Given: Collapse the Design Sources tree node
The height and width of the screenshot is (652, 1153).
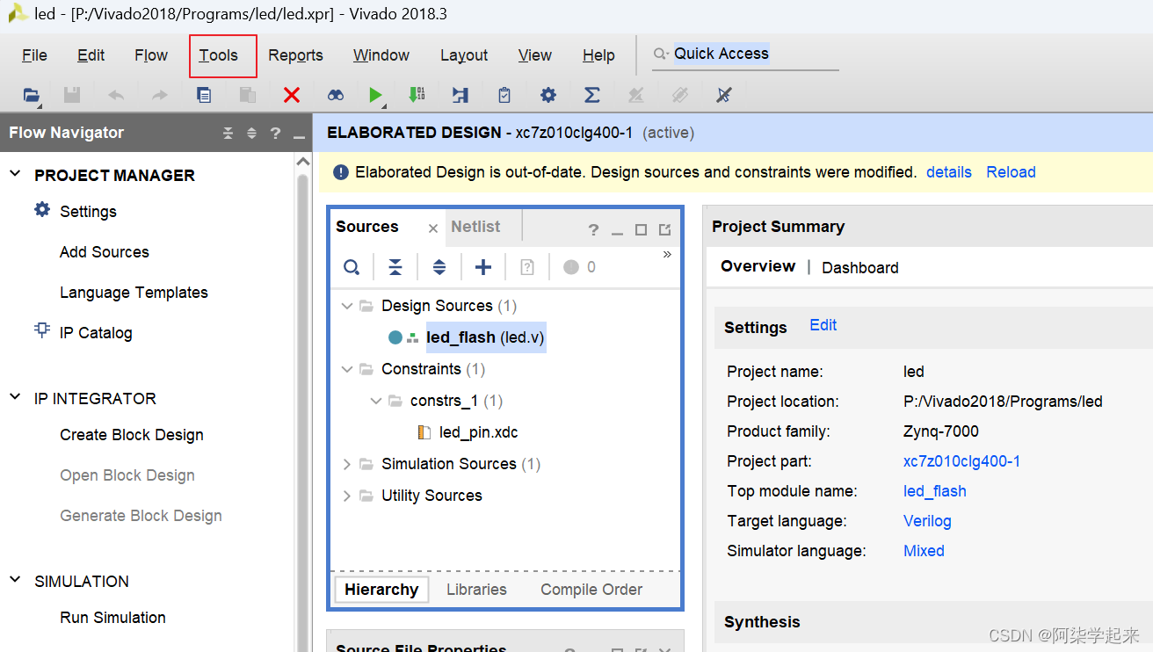Looking at the screenshot, I should click(346, 306).
